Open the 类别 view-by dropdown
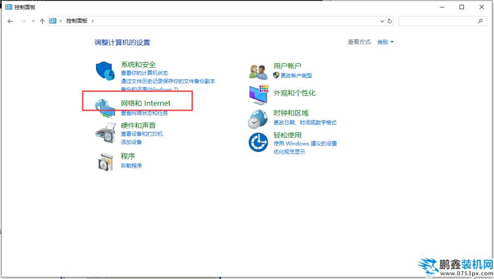494x279 pixels. click(x=385, y=42)
